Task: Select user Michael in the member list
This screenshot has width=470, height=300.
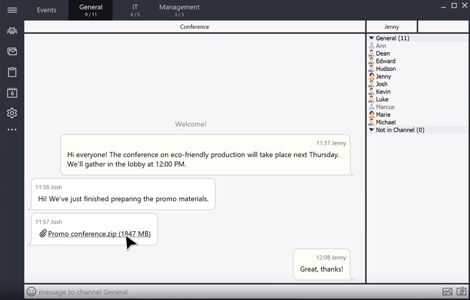Action: point(386,122)
